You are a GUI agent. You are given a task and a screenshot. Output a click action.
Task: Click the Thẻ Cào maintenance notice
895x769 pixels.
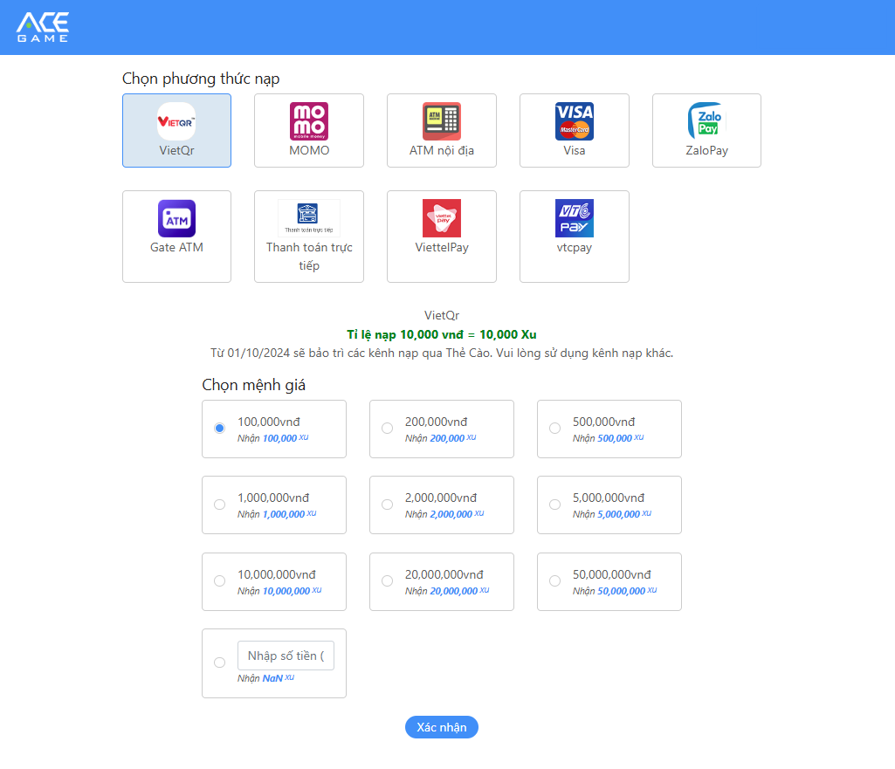coord(442,354)
